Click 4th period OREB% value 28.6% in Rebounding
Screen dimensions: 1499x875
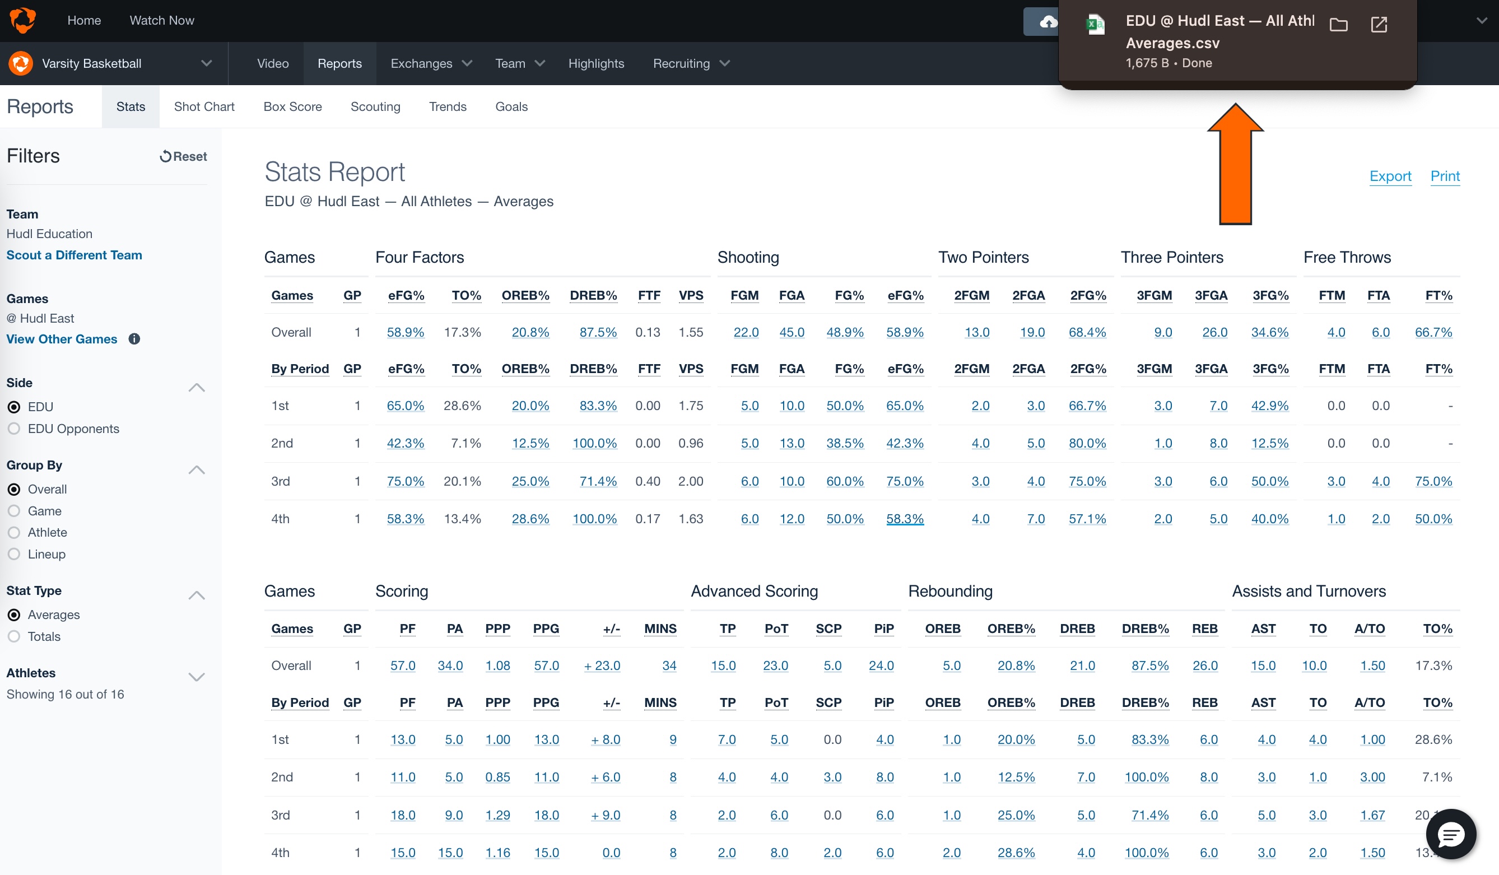(1017, 853)
